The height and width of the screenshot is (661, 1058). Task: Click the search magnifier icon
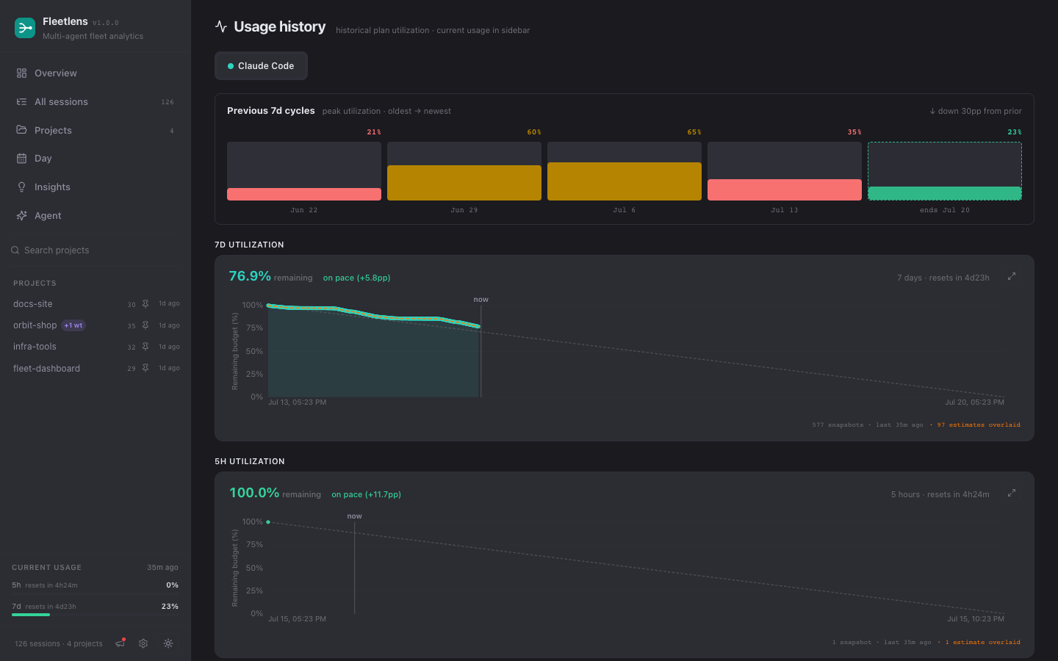[x=15, y=250]
